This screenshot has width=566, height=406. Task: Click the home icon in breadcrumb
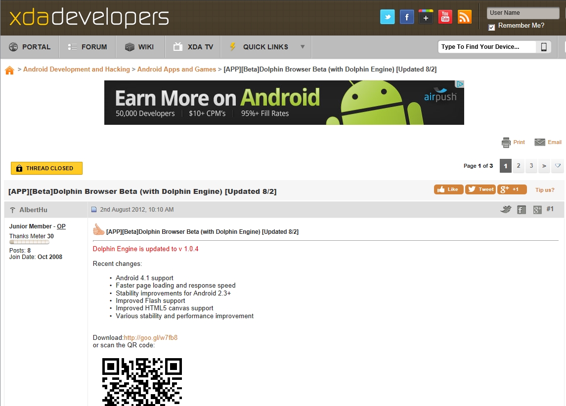tap(10, 70)
